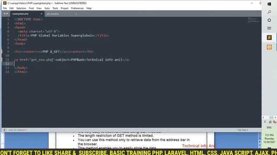This screenshot has width=277, height=155.
Task: Select the Sublime Text taskbar icon
Action: (269, 37)
